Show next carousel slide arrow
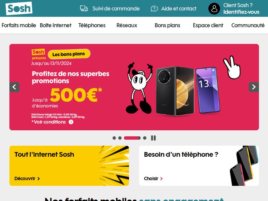Viewport: 268px width, 201px height. point(254,87)
